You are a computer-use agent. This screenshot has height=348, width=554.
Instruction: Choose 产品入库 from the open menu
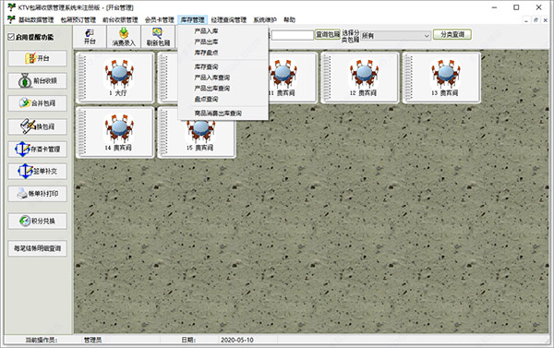[206, 31]
